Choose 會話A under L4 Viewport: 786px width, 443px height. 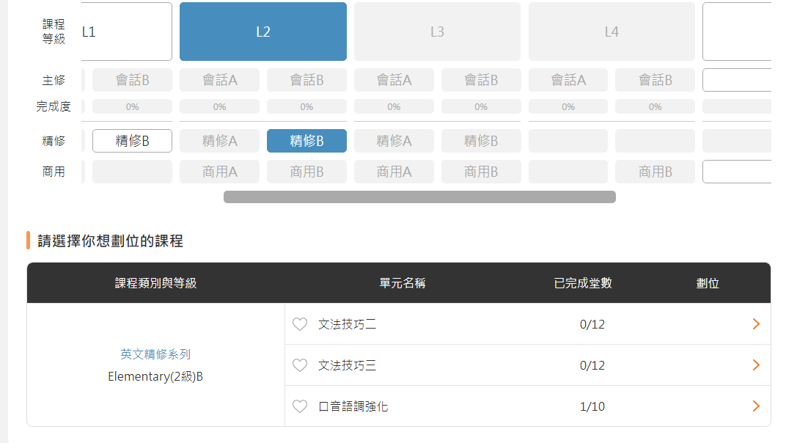coord(568,80)
